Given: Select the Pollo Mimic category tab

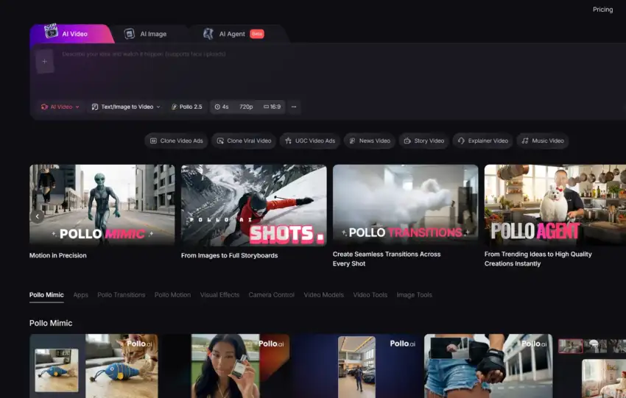Looking at the screenshot, I should pyautogui.click(x=46, y=295).
